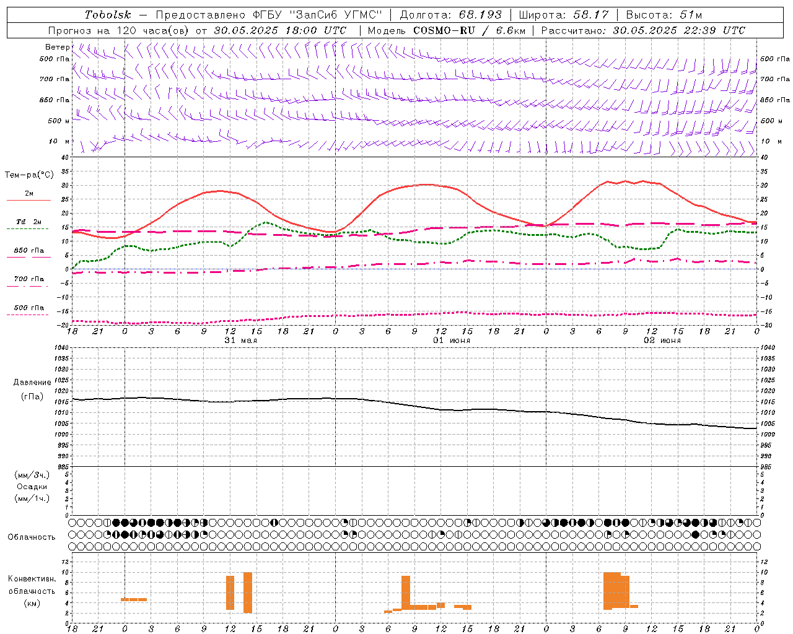
Task: Click the 700 гПа temperature legend label
Action: click(28, 279)
